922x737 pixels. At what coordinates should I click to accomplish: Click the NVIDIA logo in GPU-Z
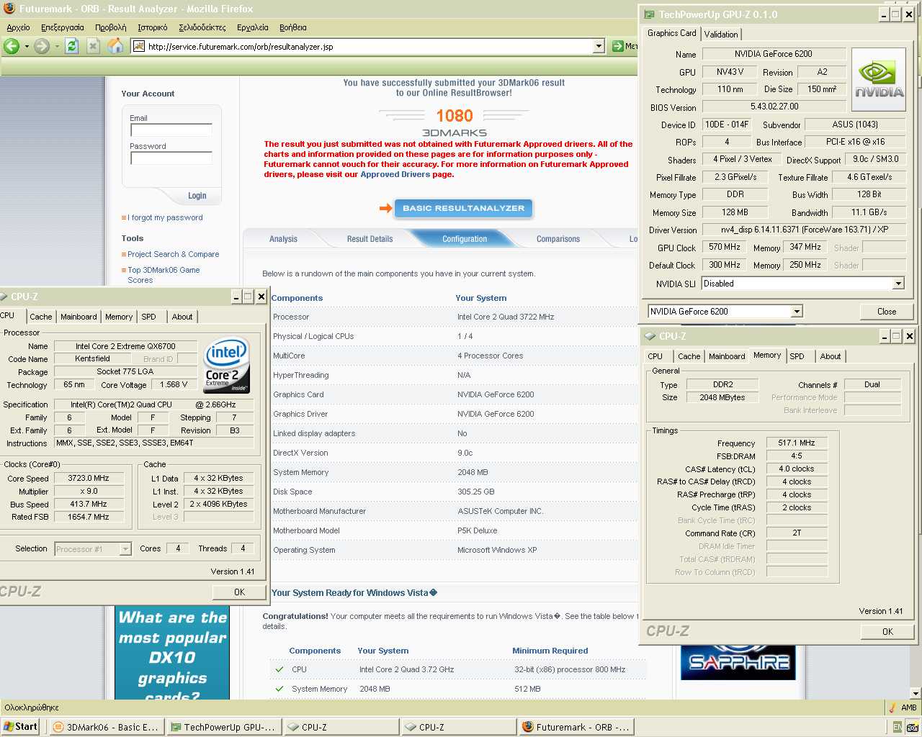pos(879,79)
